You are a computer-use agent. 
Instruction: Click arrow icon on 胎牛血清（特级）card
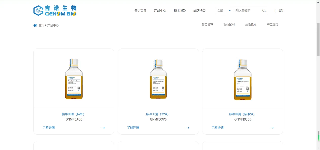(x=103, y=128)
